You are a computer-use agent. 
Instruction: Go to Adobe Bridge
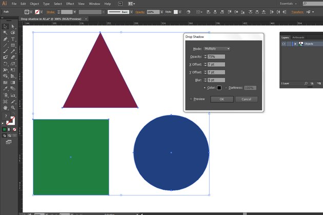pos(120,4)
